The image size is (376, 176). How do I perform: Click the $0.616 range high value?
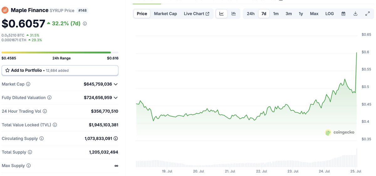(112, 58)
